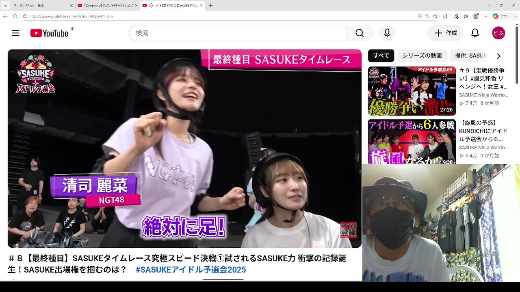Close the first search results tab
This screenshot has width=520, height=292.
coord(71,6)
